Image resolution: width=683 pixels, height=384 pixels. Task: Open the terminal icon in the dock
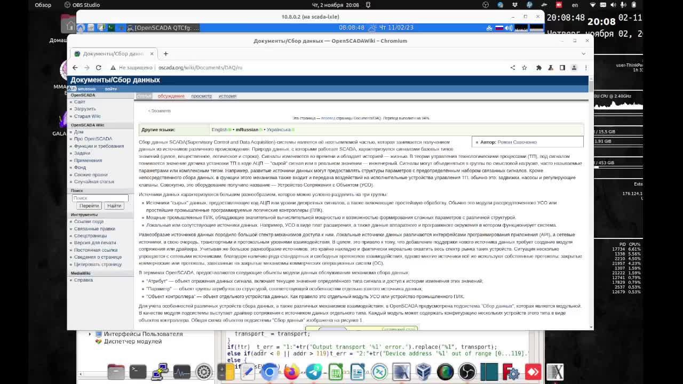click(138, 372)
